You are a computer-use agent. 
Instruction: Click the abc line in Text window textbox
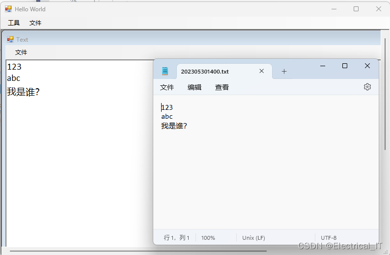click(x=13, y=78)
